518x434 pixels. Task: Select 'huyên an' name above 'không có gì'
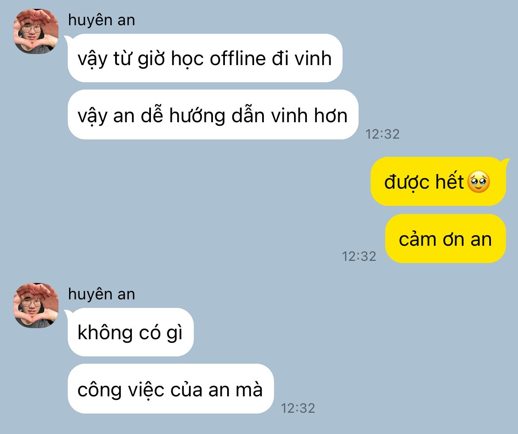(x=101, y=294)
